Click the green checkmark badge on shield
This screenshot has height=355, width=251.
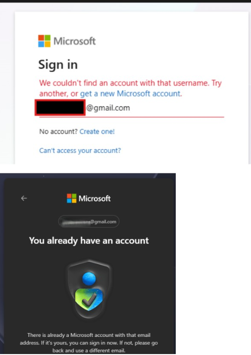(x=89, y=299)
